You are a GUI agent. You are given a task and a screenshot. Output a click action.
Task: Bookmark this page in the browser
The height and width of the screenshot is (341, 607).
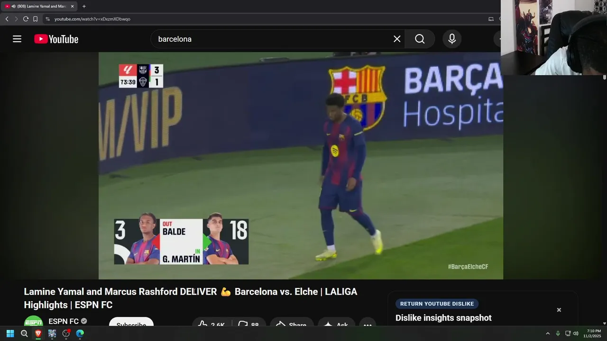(35, 19)
